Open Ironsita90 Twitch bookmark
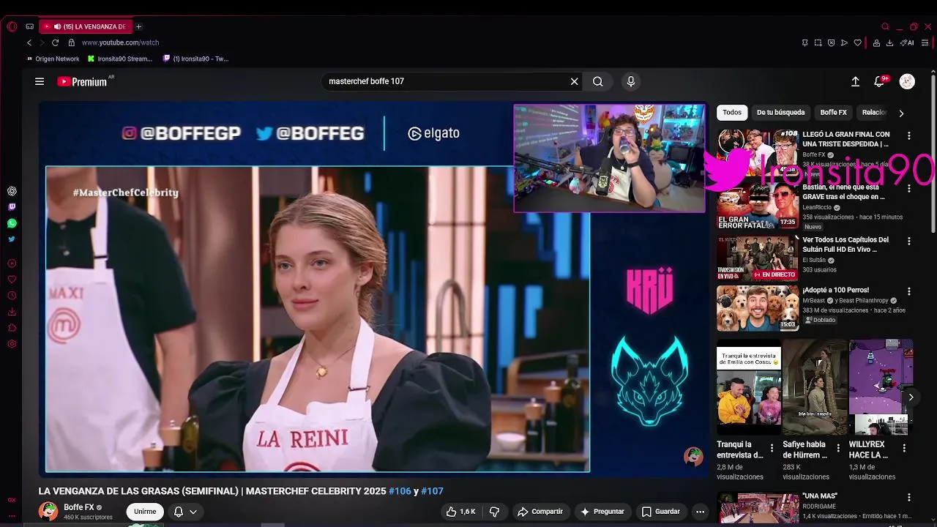937x527 pixels. click(195, 59)
